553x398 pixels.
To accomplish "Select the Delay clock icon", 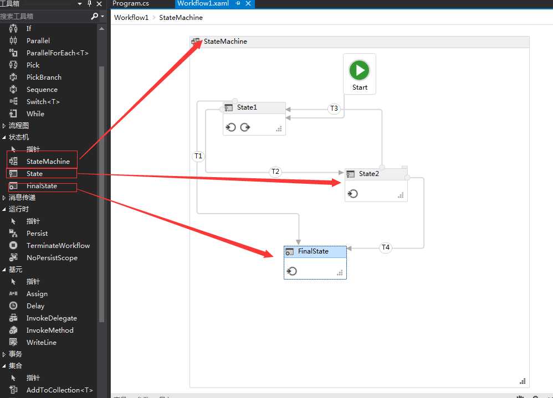I will point(13,306).
